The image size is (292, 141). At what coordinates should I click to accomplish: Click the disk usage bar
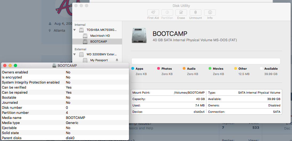(206, 61)
